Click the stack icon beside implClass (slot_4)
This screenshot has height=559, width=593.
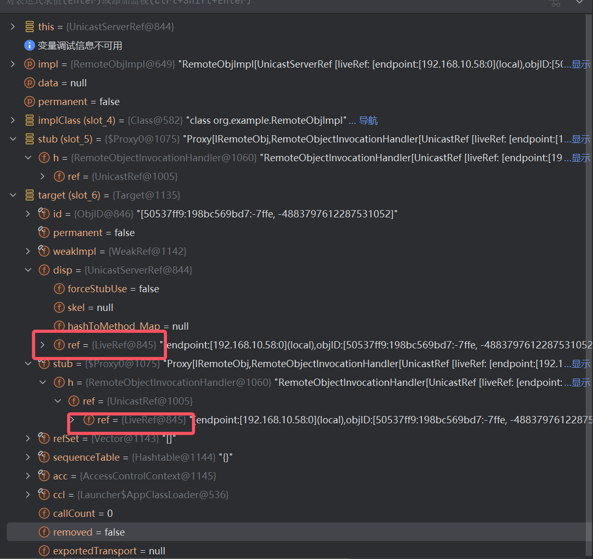[30, 121]
